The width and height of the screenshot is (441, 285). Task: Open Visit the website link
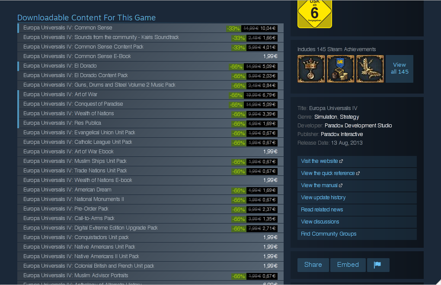[357, 162]
